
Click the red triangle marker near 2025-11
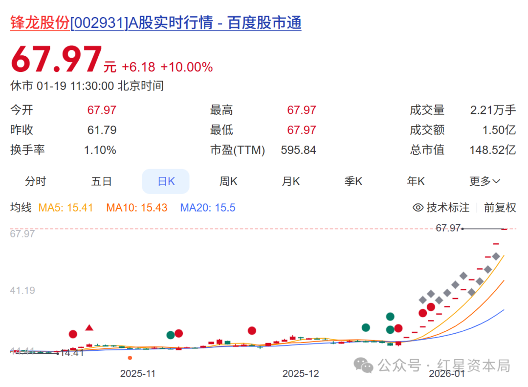point(89,327)
